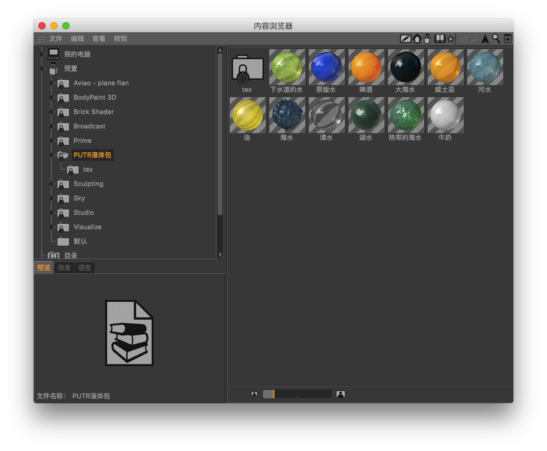Open favorites with the star icon
Viewport: 547px width, 451px height.
point(450,39)
